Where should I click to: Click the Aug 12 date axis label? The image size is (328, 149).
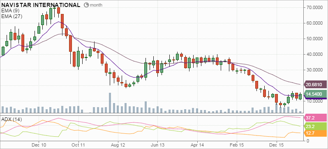coord(118,144)
